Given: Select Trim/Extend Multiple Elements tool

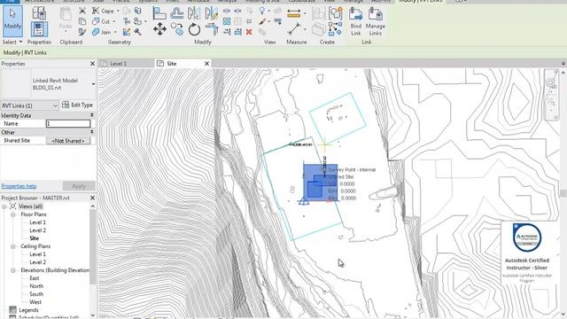Looking at the screenshot, I should point(238,32).
